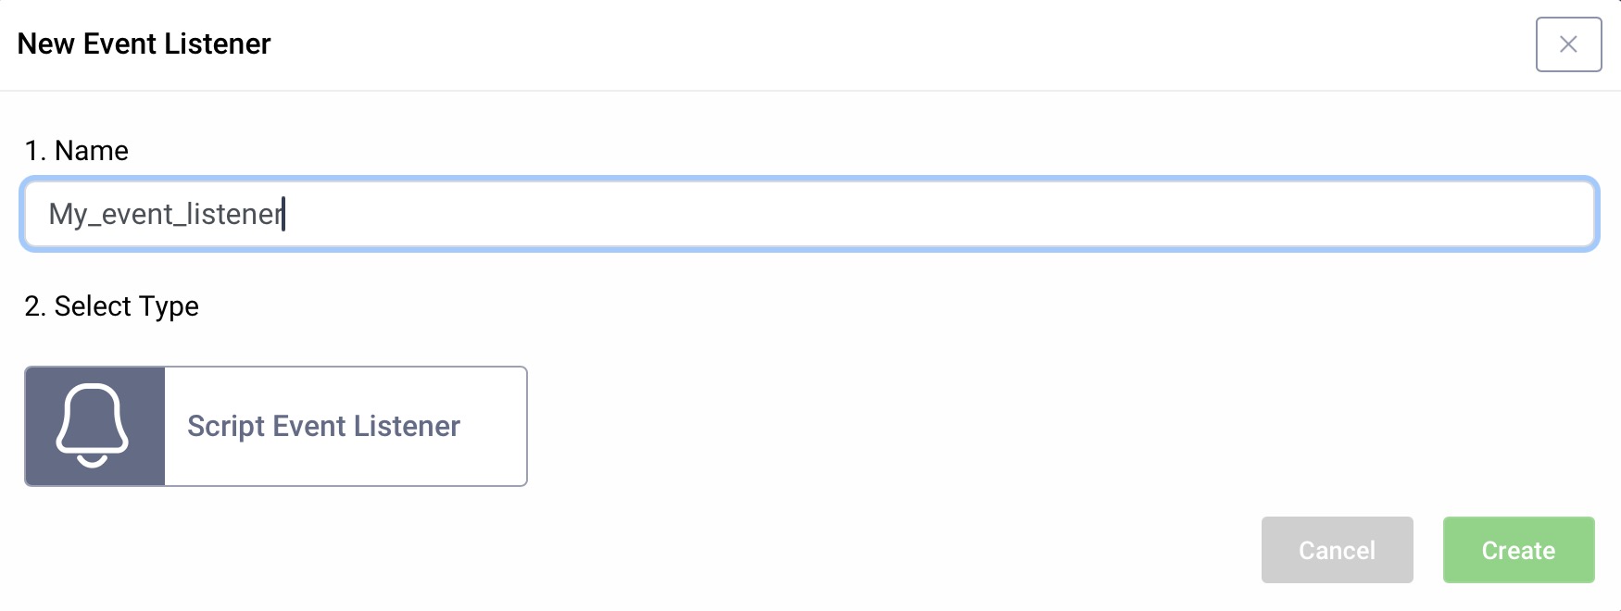Pick the Script Event Listener option tile

coord(276,426)
